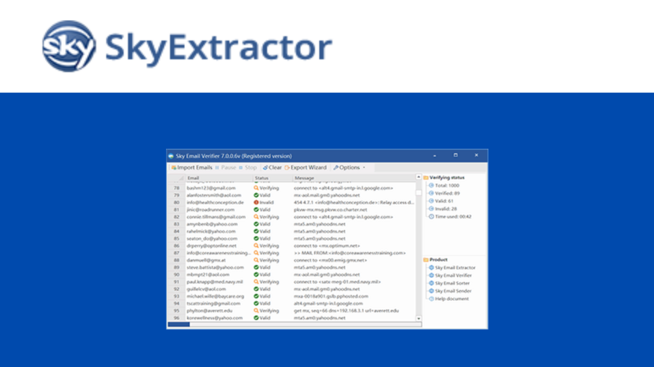Image resolution: width=654 pixels, height=367 pixels.
Task: Select the Verifying status tree header
Action: coord(446,178)
